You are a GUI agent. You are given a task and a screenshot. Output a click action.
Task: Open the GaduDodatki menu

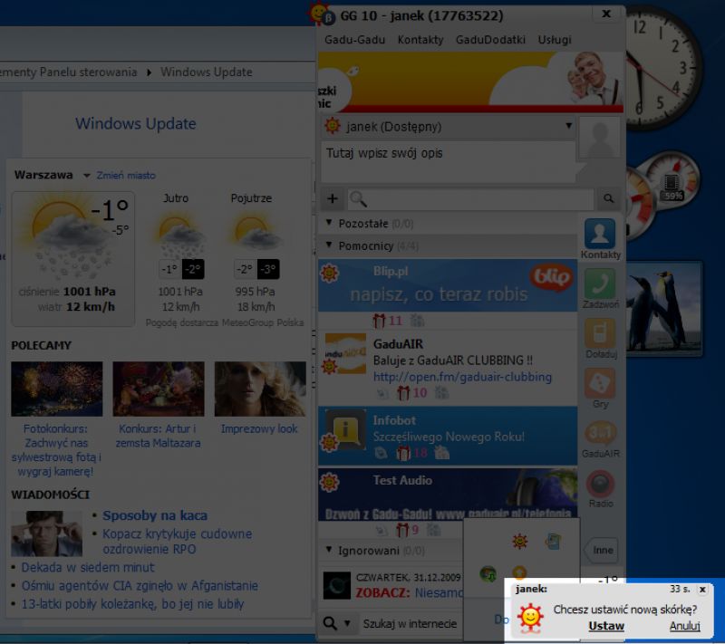(490, 40)
